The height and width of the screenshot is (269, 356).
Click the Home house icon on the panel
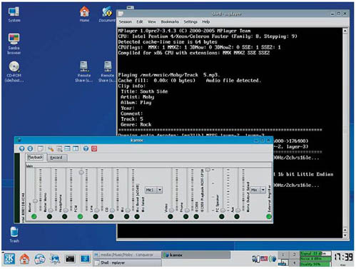[24, 259]
